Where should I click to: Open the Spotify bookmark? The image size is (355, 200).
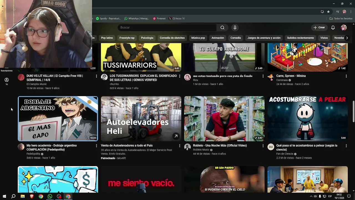108,19
